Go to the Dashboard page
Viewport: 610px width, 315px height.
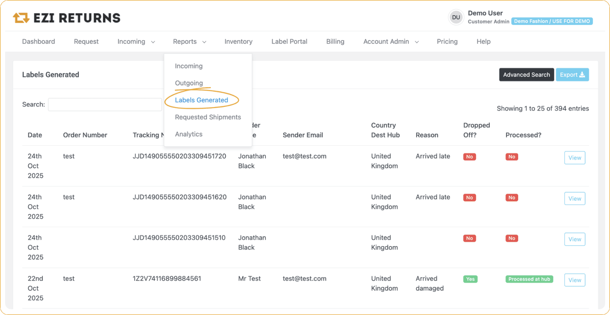(39, 41)
